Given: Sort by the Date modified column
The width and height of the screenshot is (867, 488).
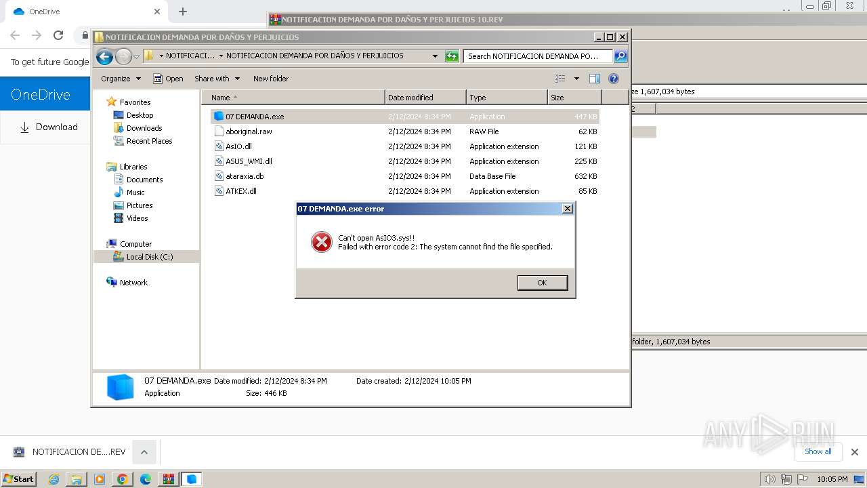Looking at the screenshot, I should [425, 98].
